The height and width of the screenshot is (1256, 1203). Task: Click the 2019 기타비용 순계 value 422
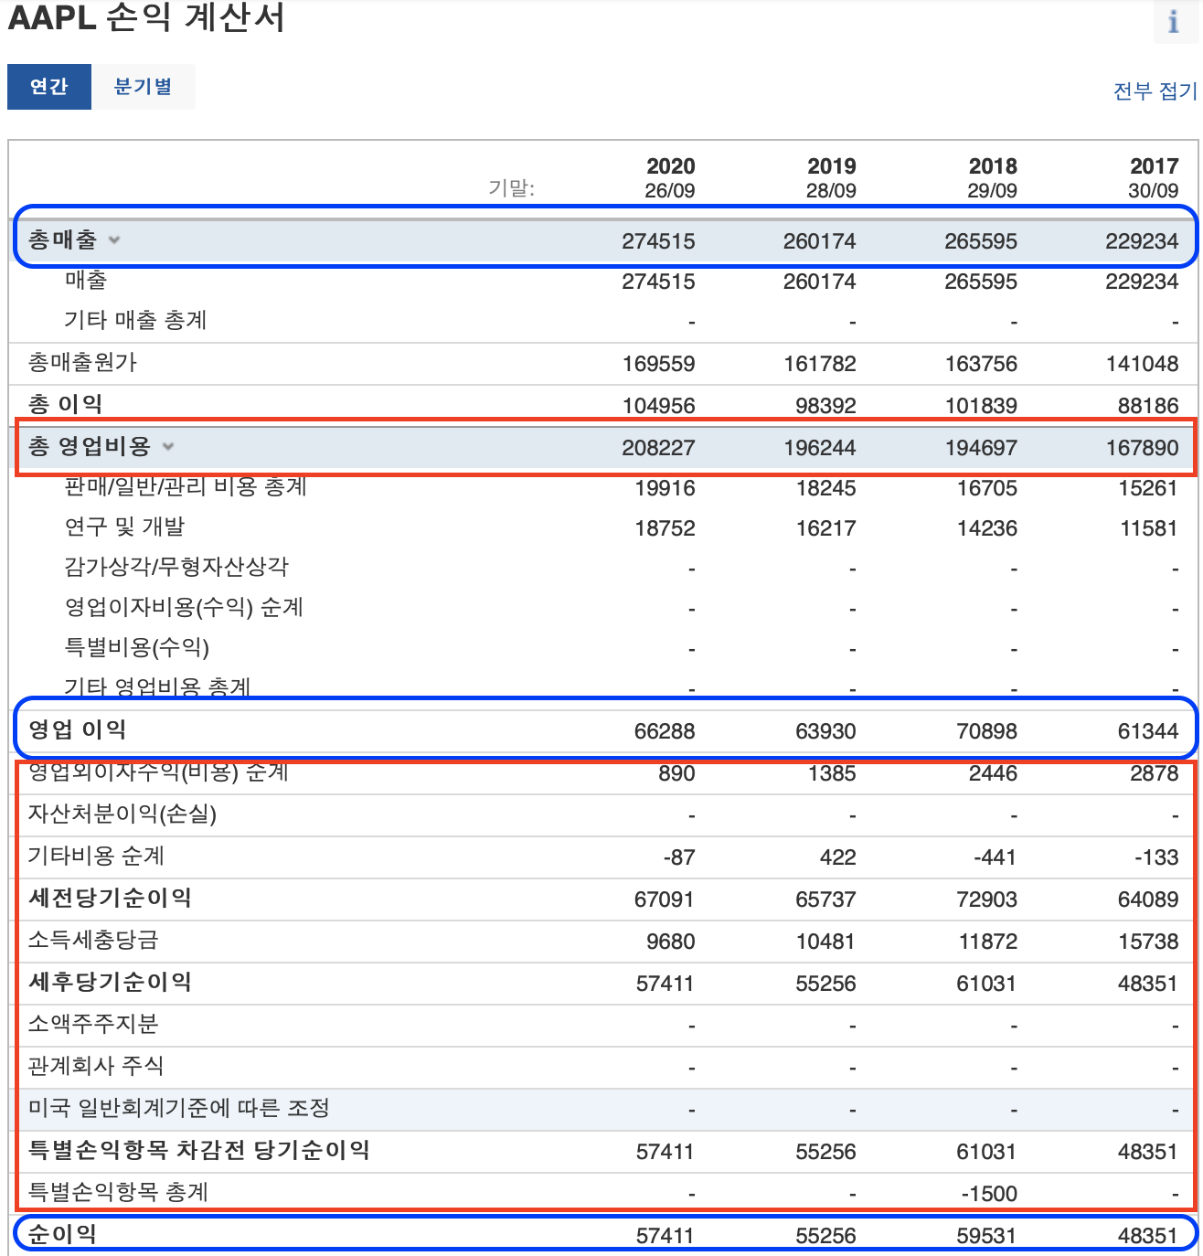838,857
